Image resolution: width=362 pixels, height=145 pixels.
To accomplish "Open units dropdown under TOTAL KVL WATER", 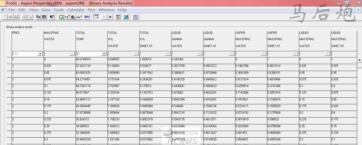I will point(136,54).
